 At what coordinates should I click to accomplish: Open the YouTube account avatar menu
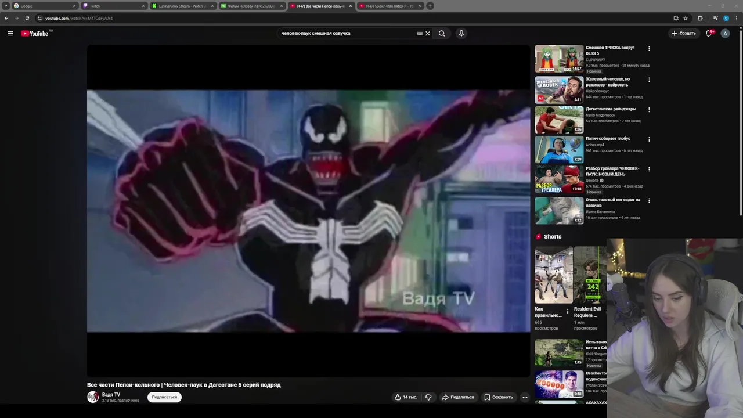click(725, 33)
